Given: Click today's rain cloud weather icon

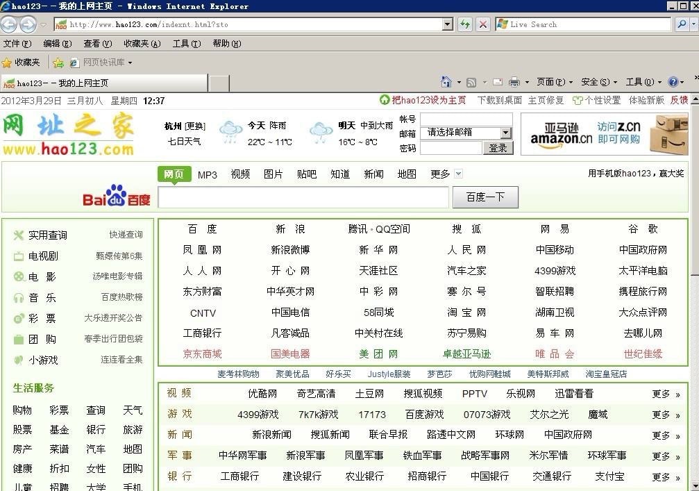Looking at the screenshot, I should click(230, 131).
